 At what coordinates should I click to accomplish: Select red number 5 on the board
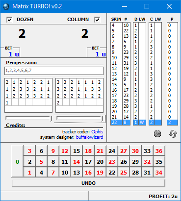[x=41, y=162]
